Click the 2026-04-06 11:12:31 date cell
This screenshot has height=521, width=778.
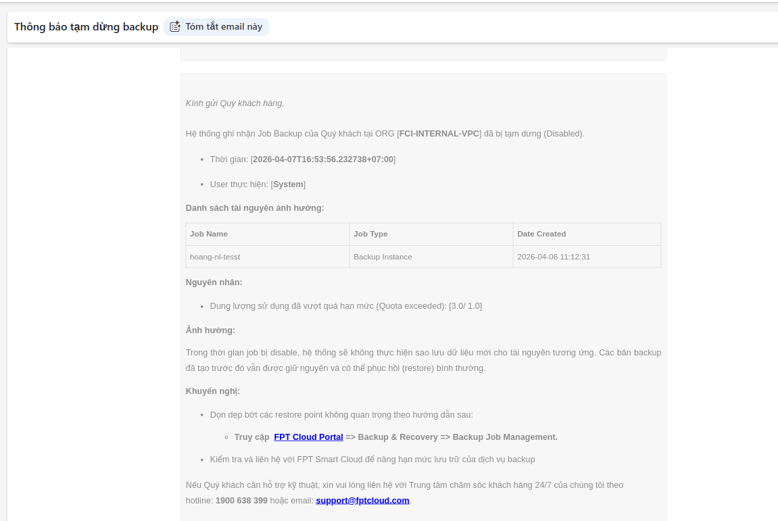tap(554, 257)
